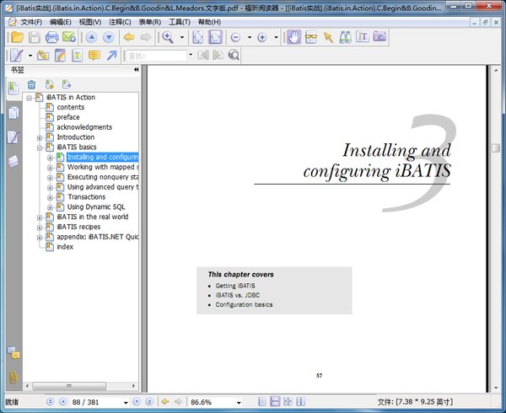Screen dimensions: 506x413
Task: Open the 视图(V) menu
Action: (90, 22)
